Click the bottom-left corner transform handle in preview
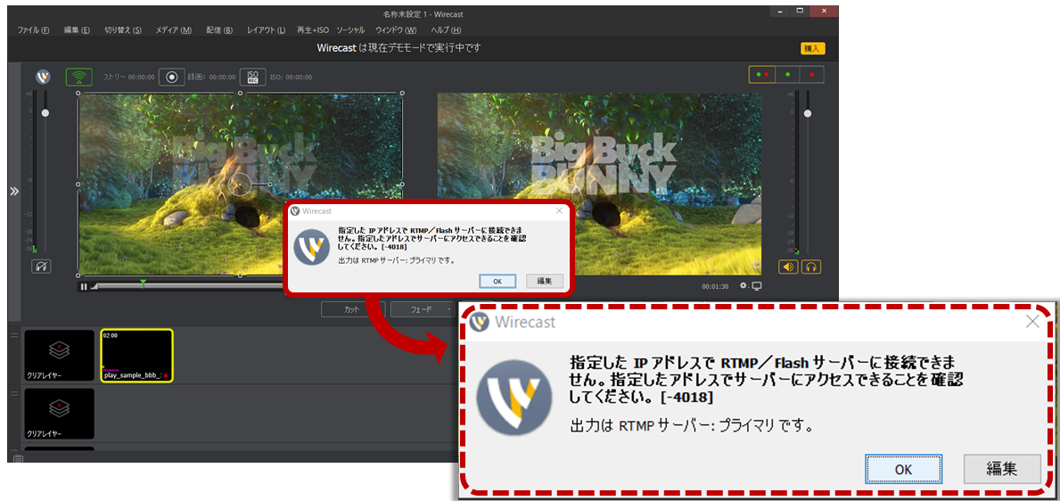 tap(78, 275)
